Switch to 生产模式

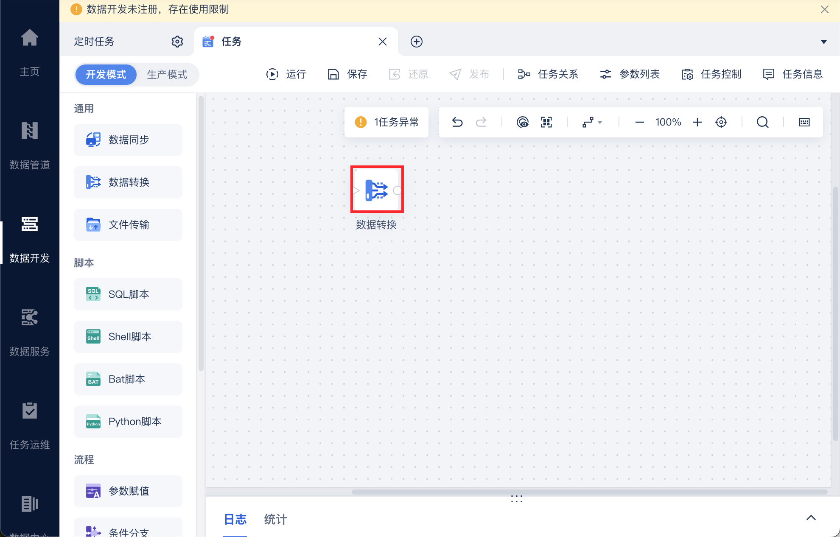167,75
